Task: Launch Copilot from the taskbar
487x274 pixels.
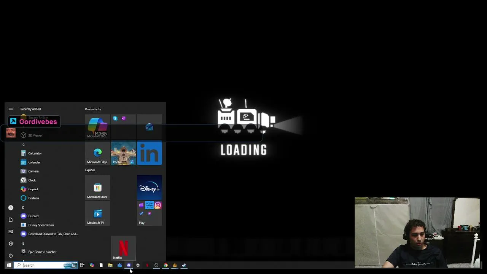Action: 92,265
